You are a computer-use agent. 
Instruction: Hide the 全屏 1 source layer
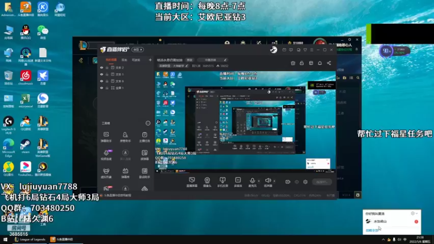101,88
